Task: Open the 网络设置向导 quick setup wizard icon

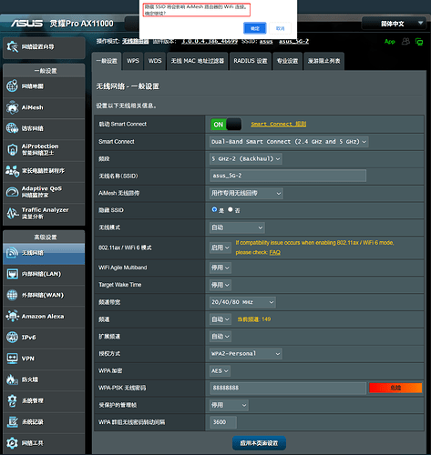Action: tap(13, 46)
